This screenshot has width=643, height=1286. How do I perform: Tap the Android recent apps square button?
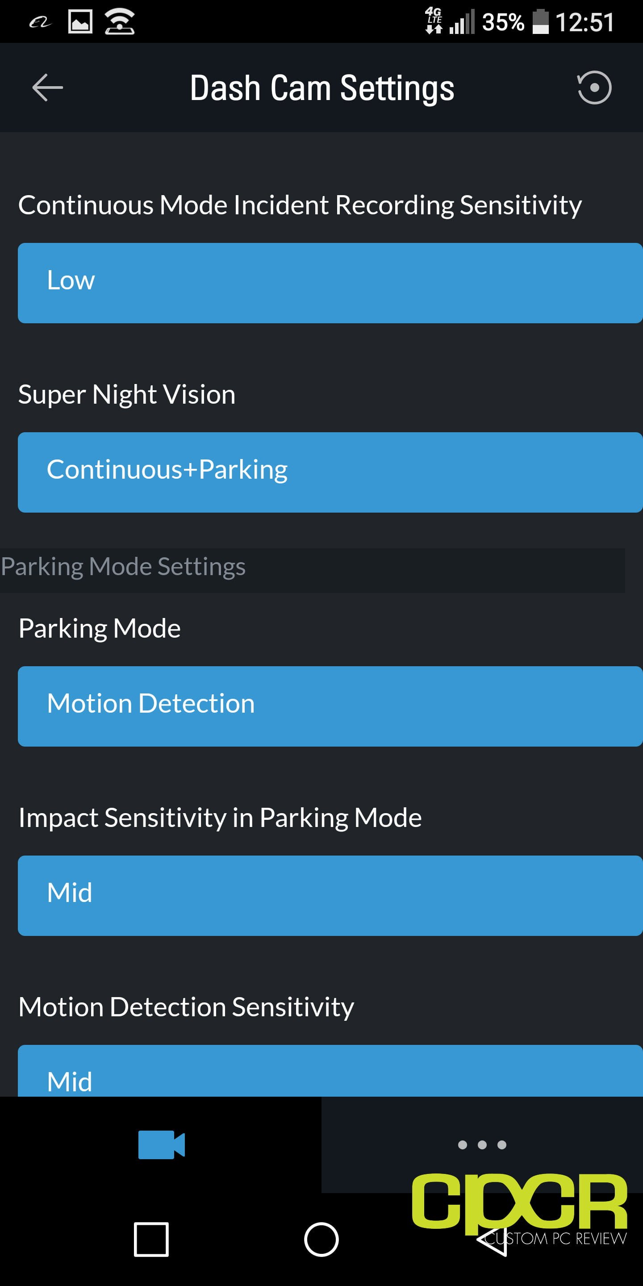tap(151, 1239)
